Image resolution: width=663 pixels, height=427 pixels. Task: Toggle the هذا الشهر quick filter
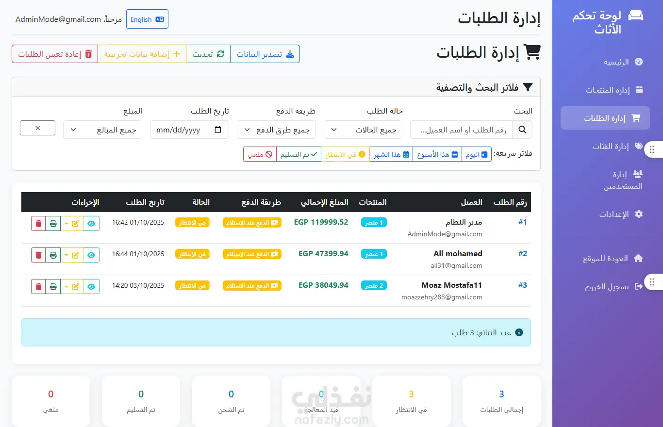391,154
